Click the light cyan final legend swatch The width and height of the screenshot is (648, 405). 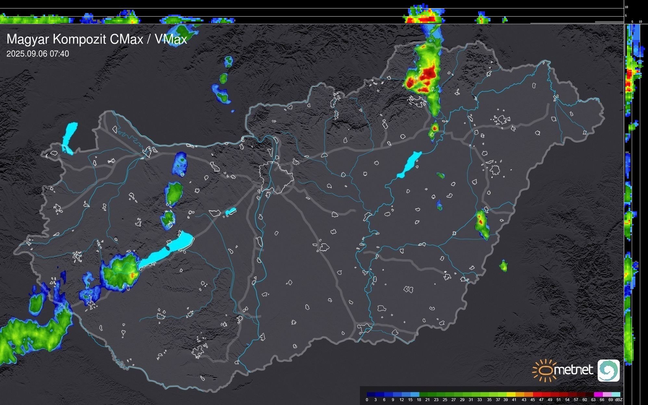[616, 394]
